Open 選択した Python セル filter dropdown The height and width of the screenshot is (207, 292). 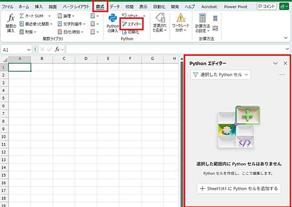point(221,75)
